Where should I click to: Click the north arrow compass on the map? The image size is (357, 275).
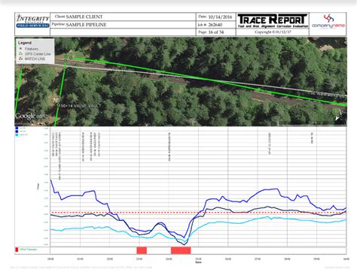[x=338, y=116]
